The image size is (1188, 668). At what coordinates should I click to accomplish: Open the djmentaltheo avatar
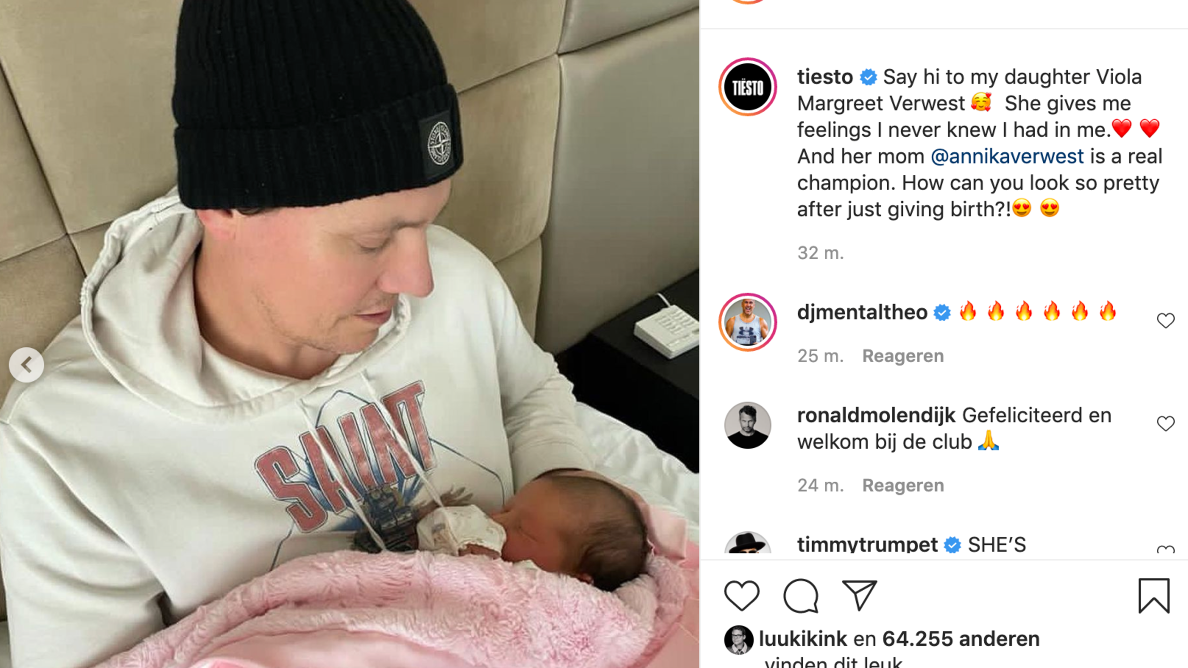[x=748, y=322]
